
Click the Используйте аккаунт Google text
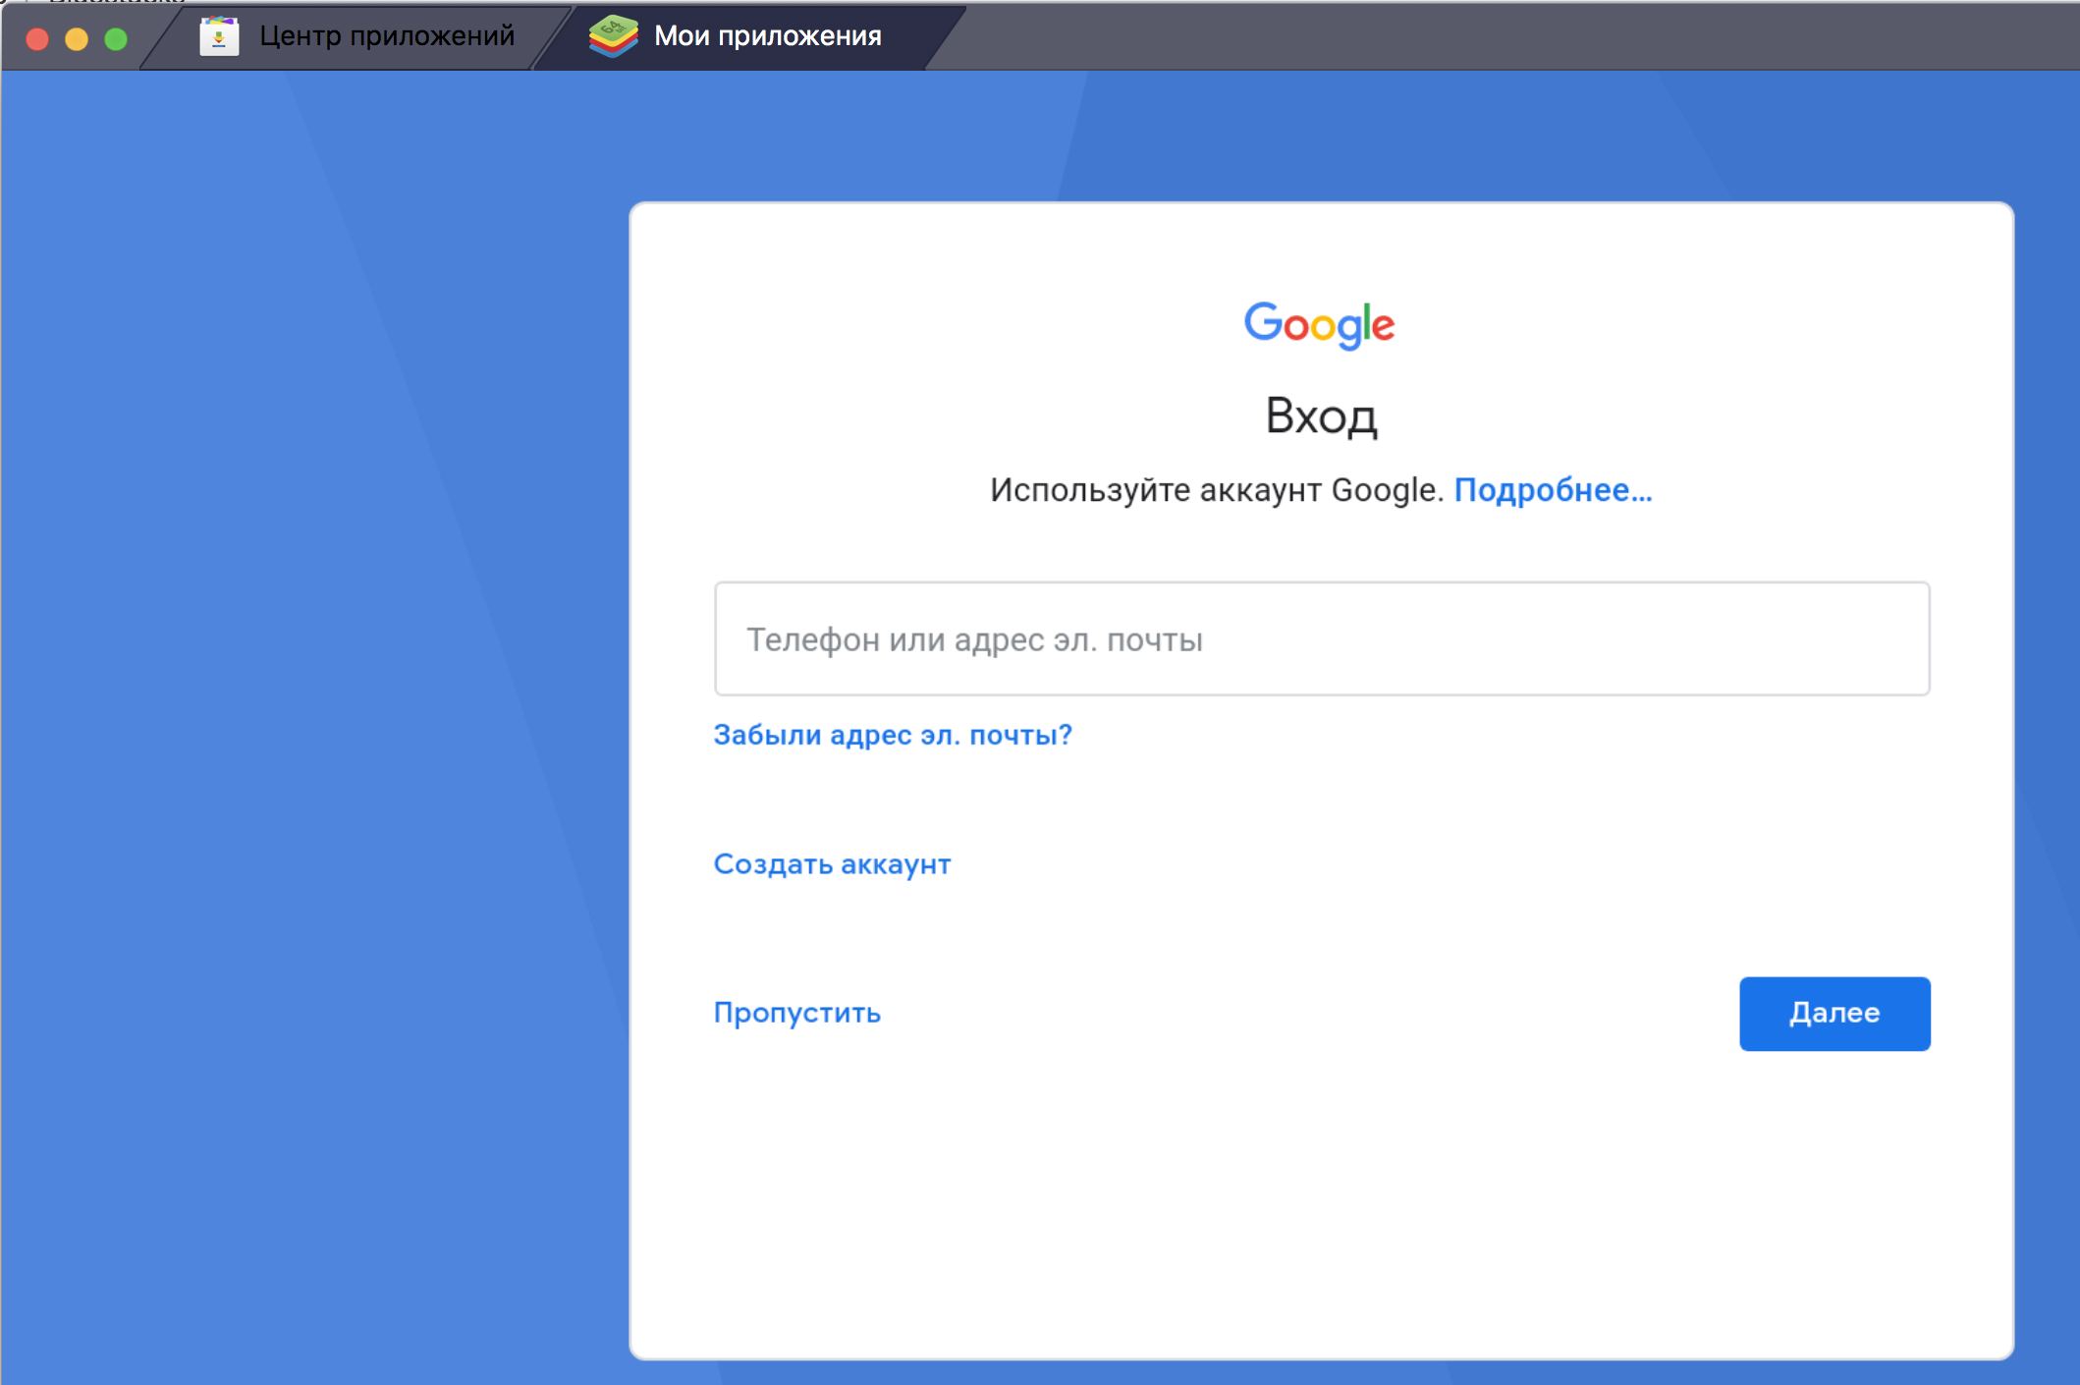tap(1216, 490)
